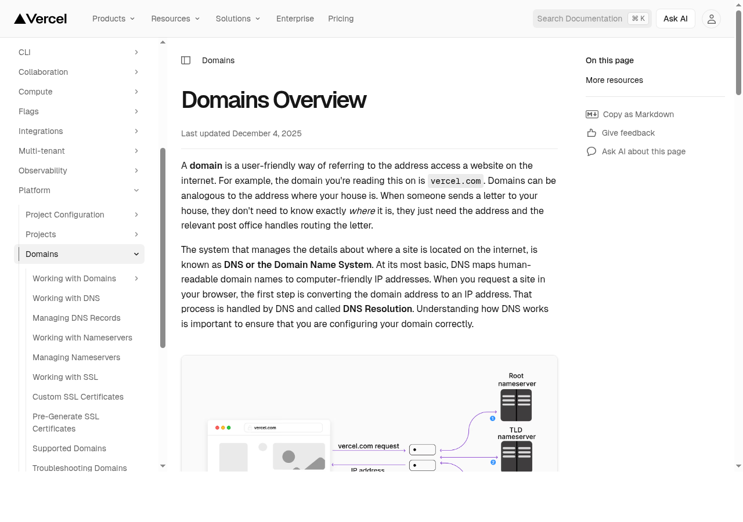The width and height of the screenshot is (743, 522).
Task: Expand the CLI sidebar section chevron
Action: click(136, 52)
